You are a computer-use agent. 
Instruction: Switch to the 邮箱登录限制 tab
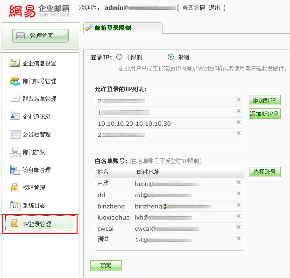click(x=112, y=28)
